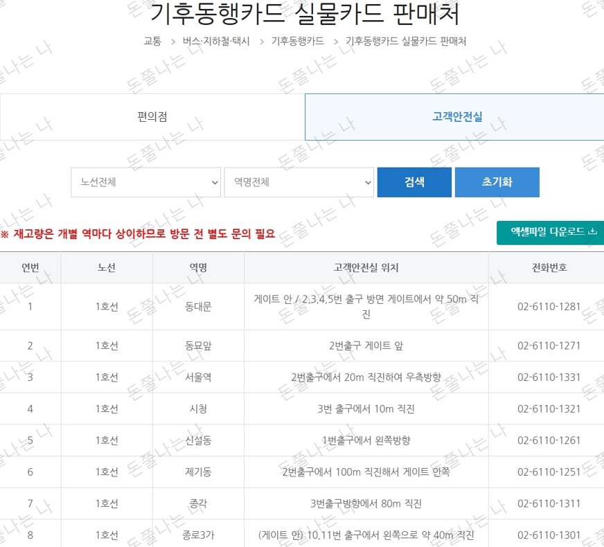
Task: Click the 초기화 reset button
Action: click(x=497, y=182)
